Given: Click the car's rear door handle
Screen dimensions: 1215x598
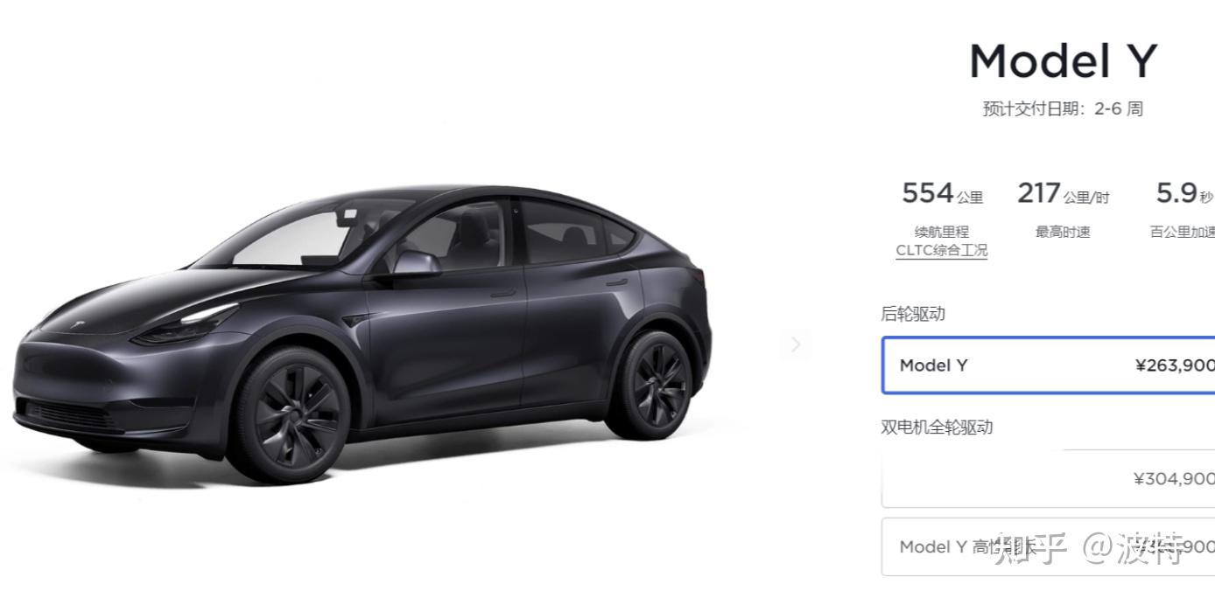Looking at the screenshot, I should pyautogui.click(x=617, y=282).
